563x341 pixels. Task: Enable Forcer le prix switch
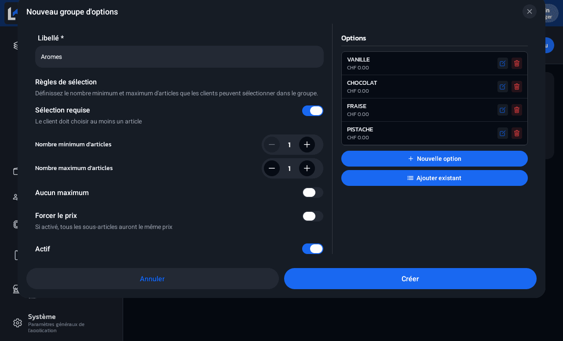tap(313, 216)
